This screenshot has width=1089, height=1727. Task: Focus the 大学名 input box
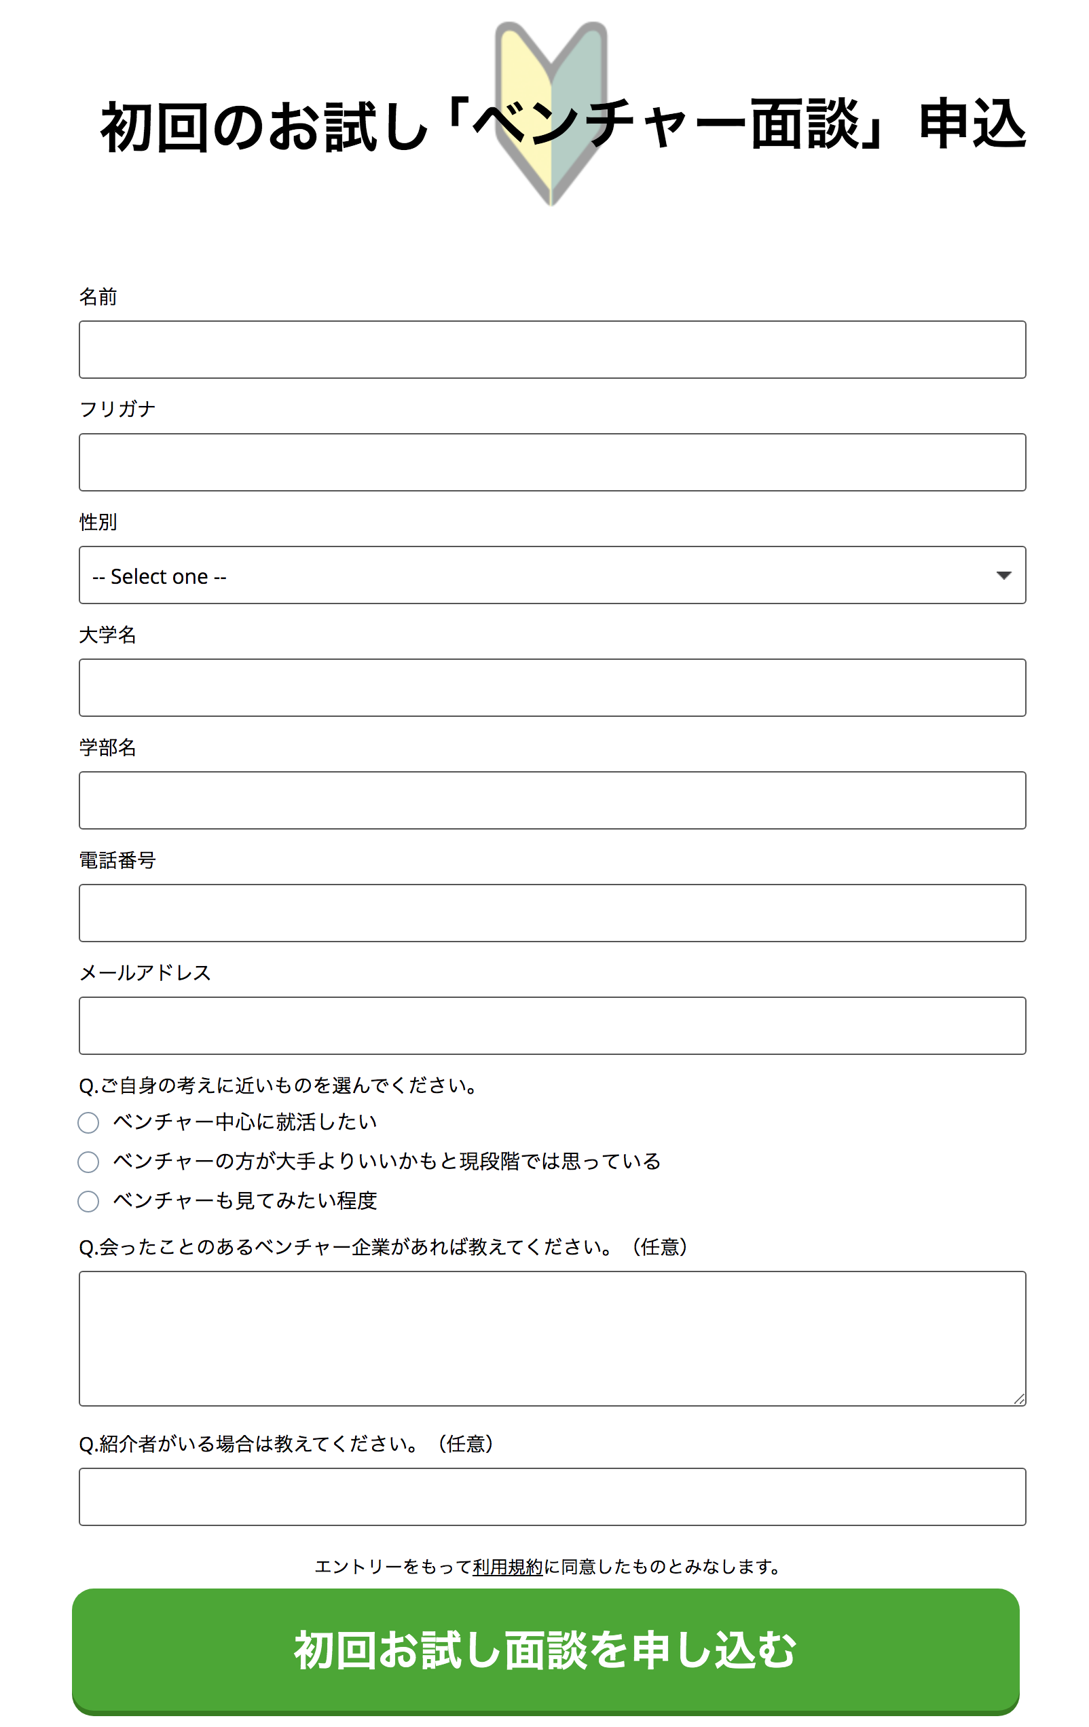(553, 688)
